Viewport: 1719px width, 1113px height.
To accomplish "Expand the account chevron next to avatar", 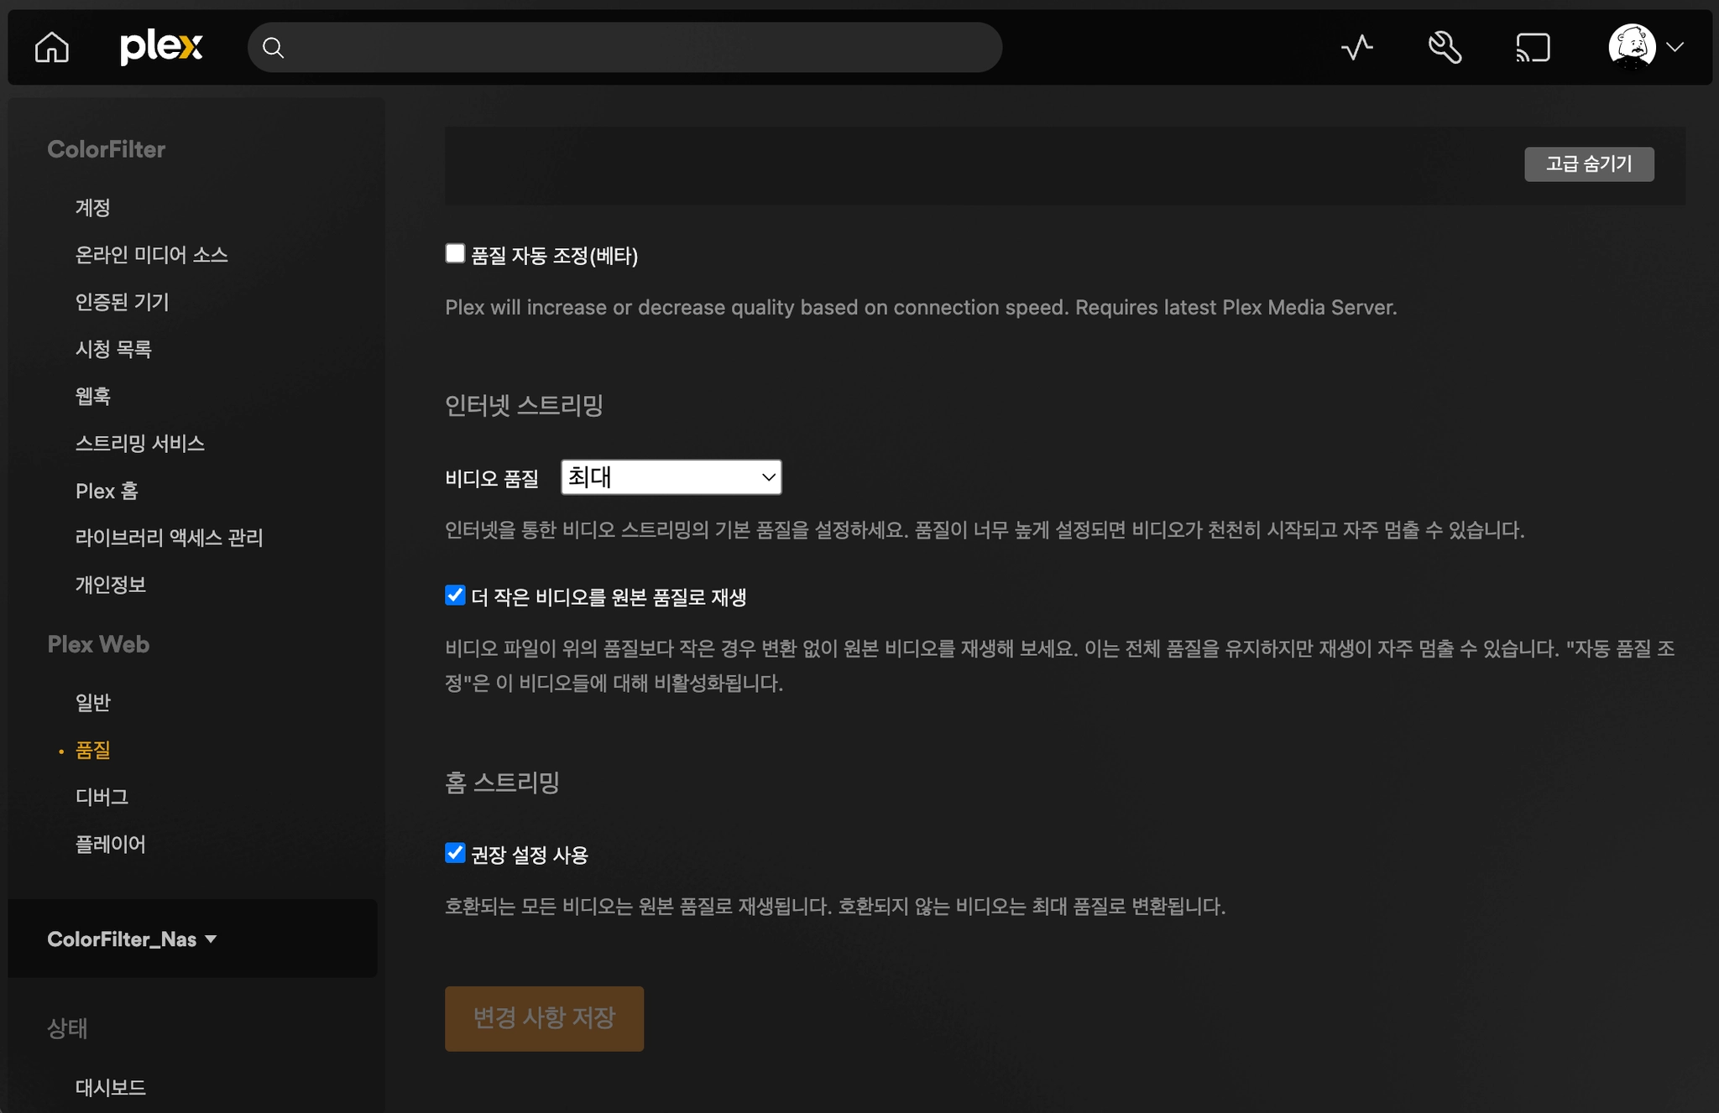I will 1675,47.
